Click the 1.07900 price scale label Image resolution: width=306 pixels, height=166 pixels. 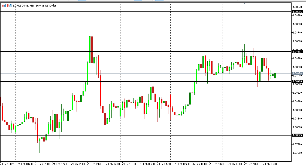[297, 153]
